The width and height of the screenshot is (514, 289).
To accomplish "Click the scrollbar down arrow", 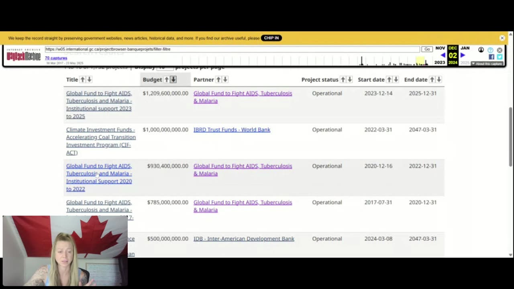I will pyautogui.click(x=510, y=255).
